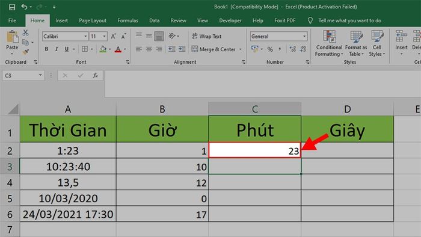421x237 pixels.
Task: Open the Conditional Formatting menu
Action: [329, 43]
